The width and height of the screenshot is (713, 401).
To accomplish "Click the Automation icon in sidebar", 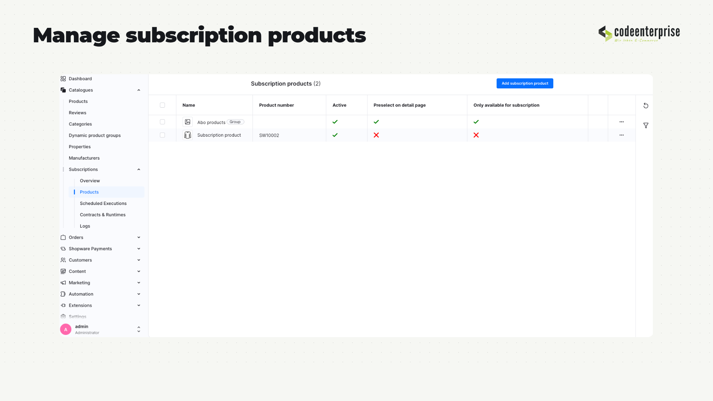I will point(63,294).
